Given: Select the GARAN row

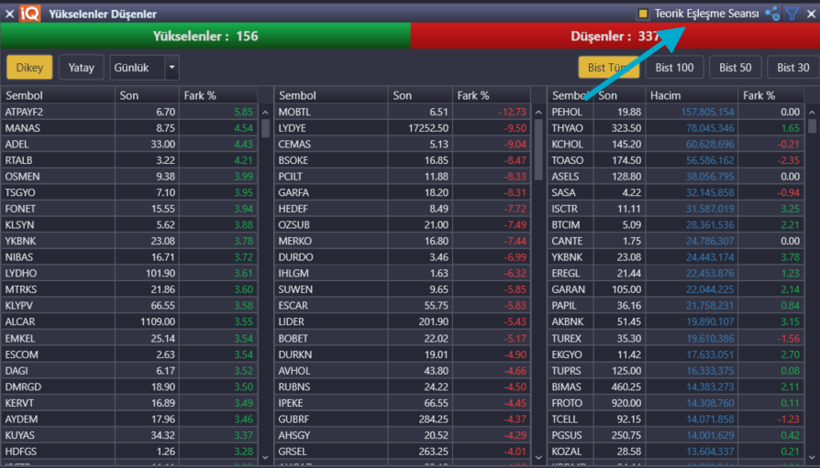Looking at the screenshot, I should pos(676,289).
